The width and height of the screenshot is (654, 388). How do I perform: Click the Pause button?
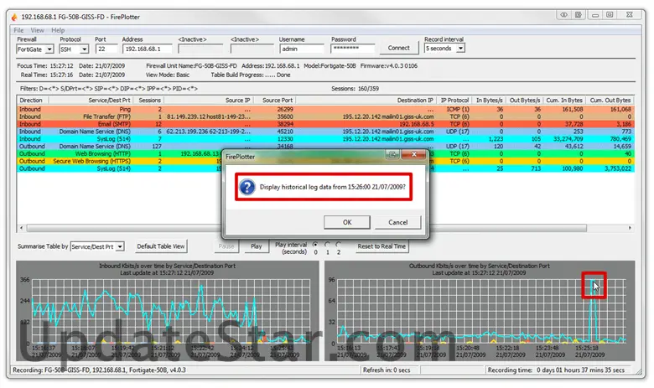point(226,246)
